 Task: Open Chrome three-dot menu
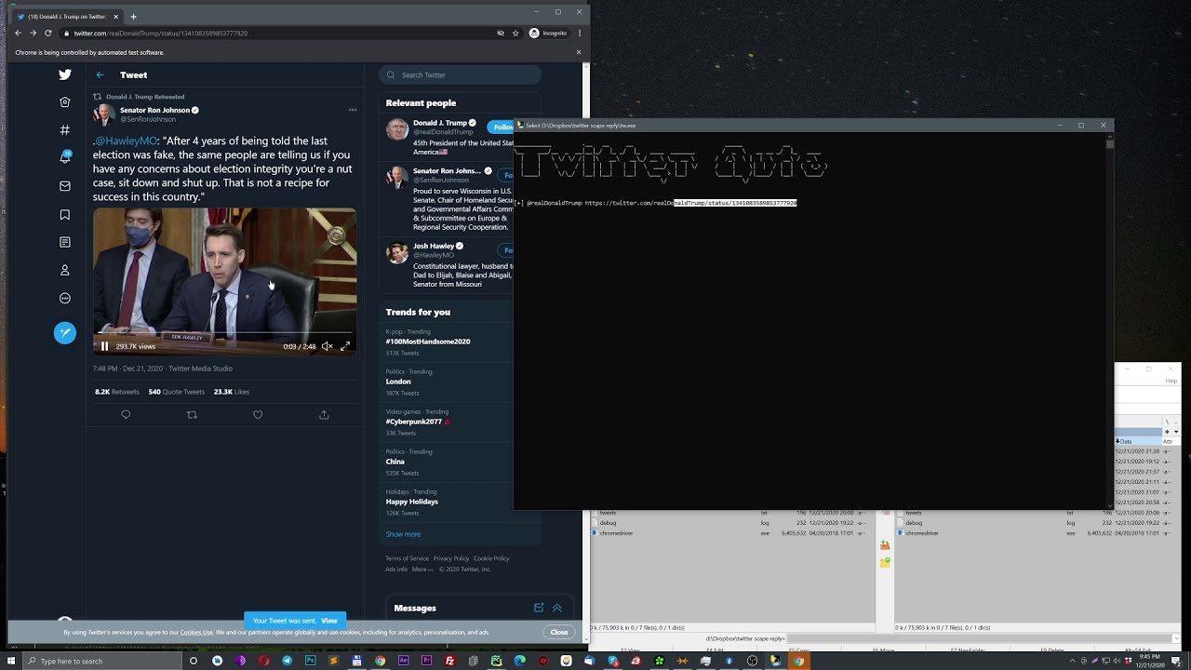coord(579,33)
